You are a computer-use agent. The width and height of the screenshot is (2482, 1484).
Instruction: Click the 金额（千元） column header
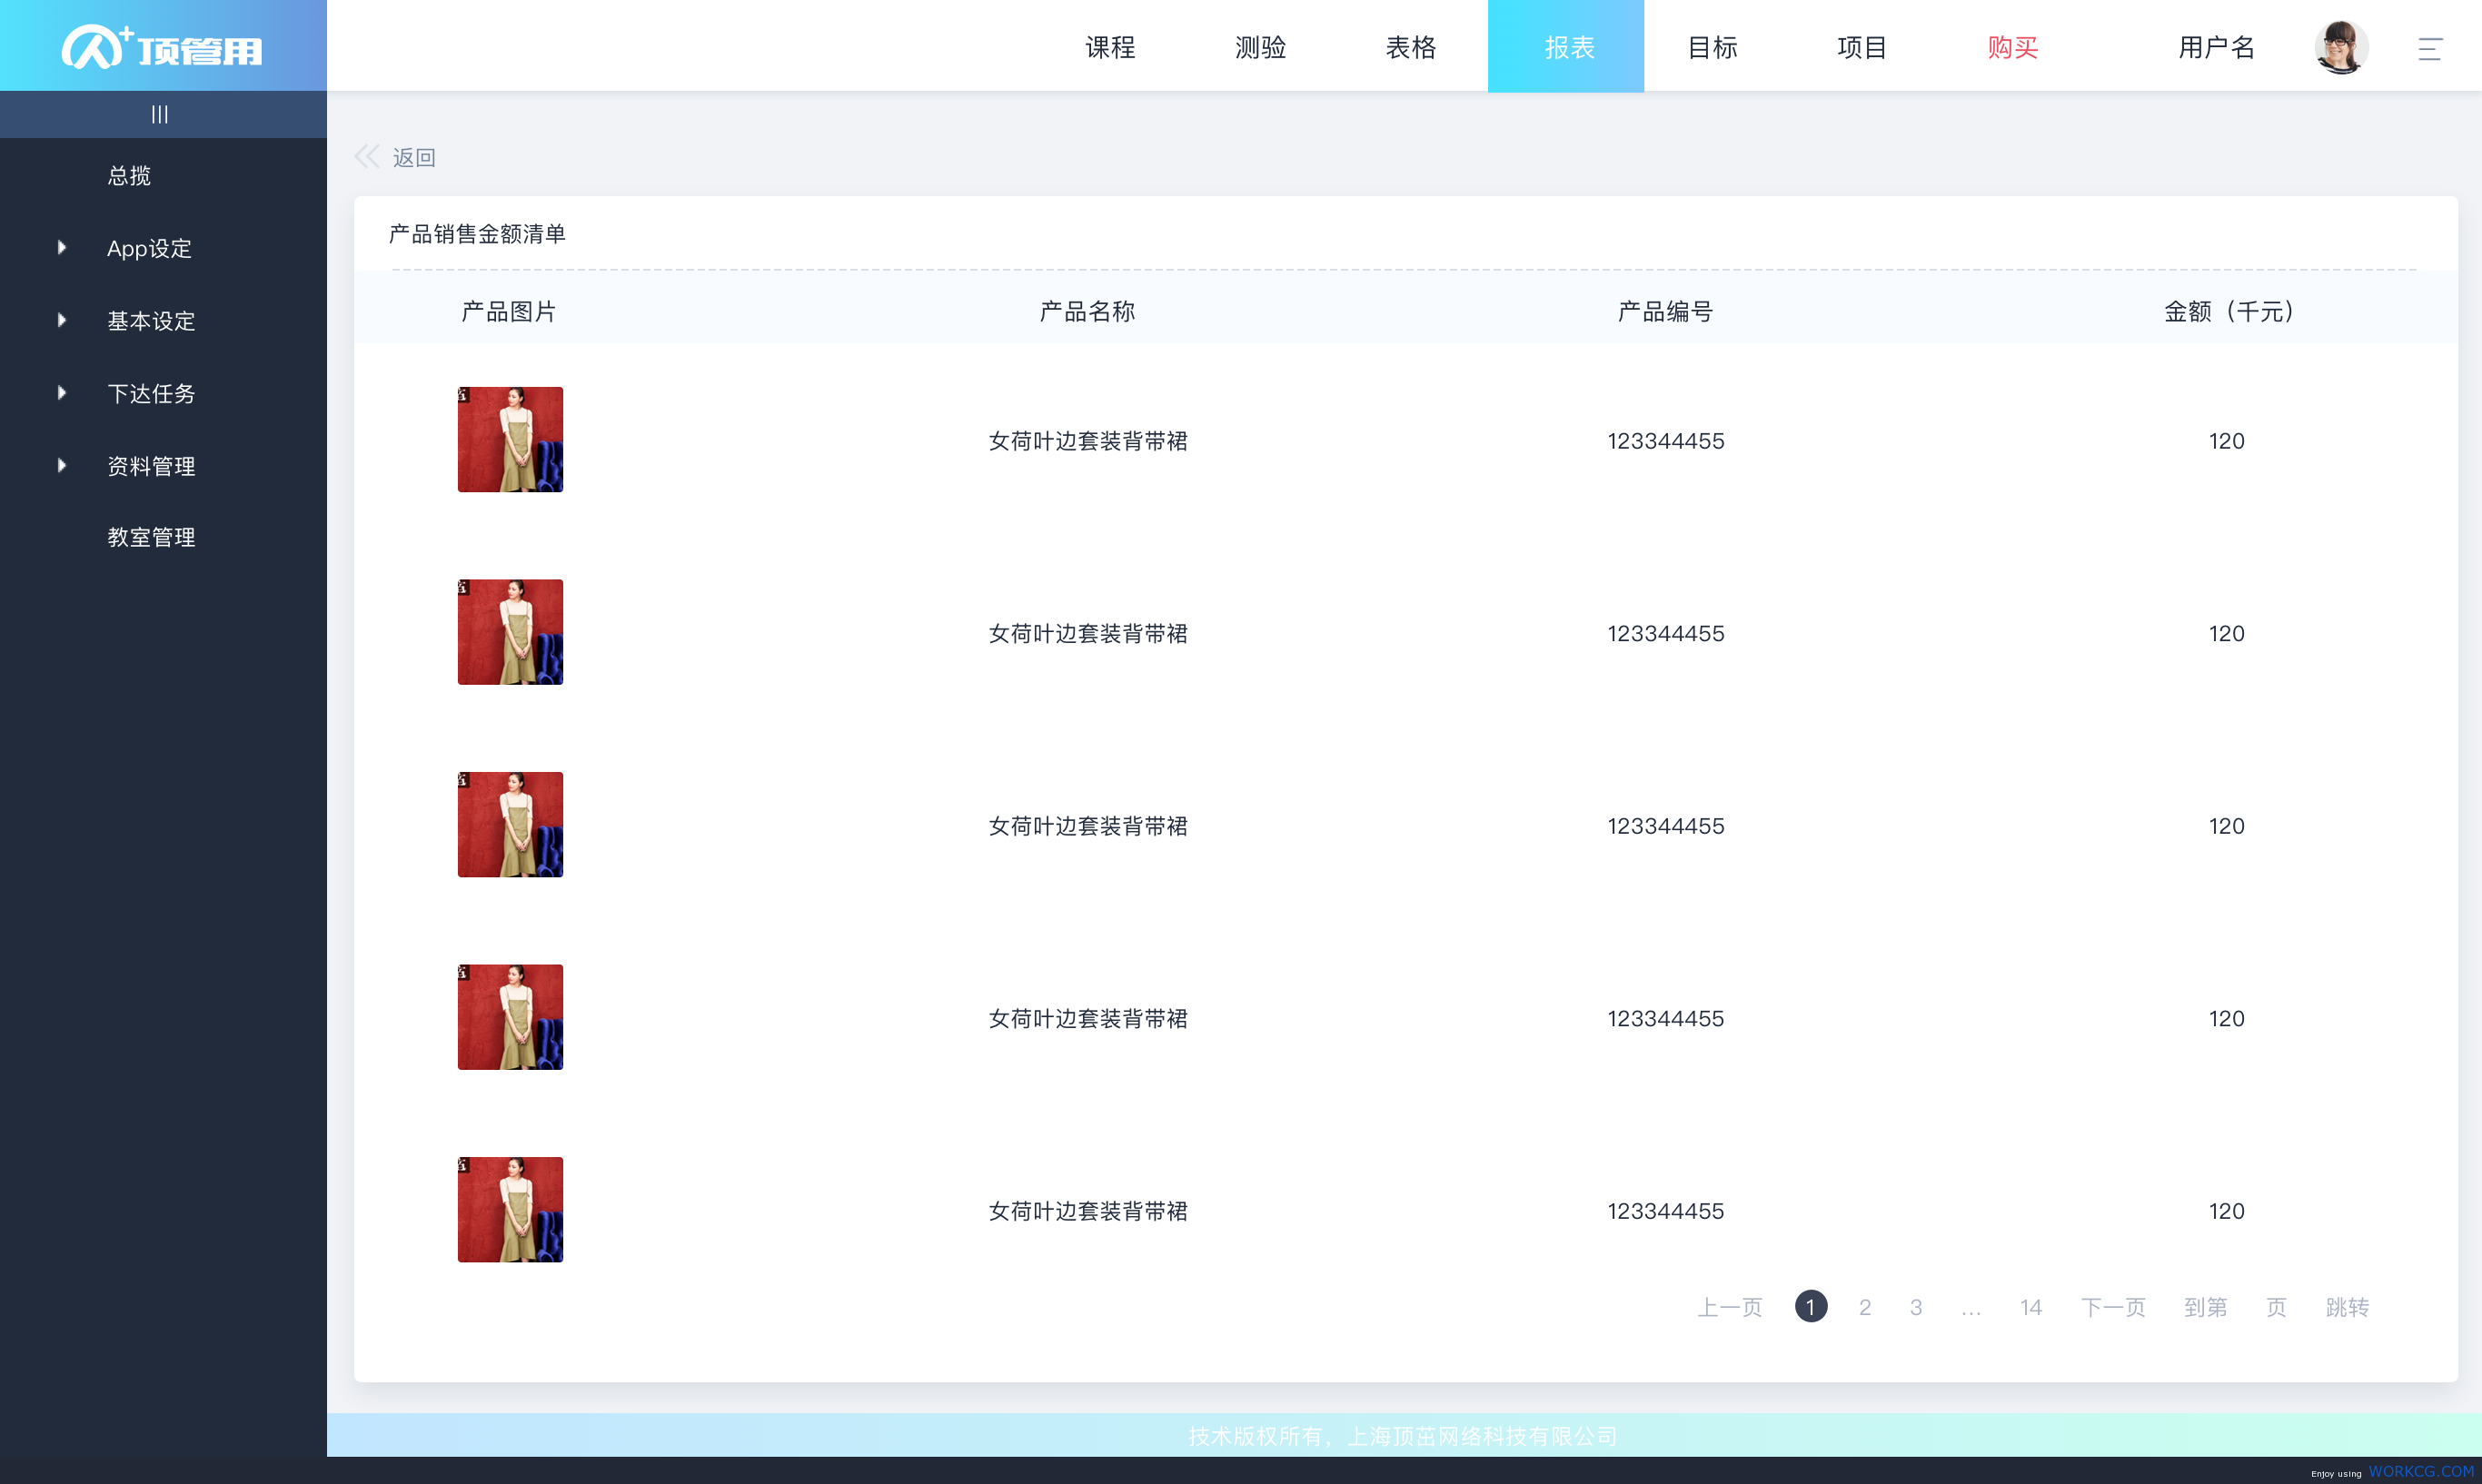pos(2229,311)
